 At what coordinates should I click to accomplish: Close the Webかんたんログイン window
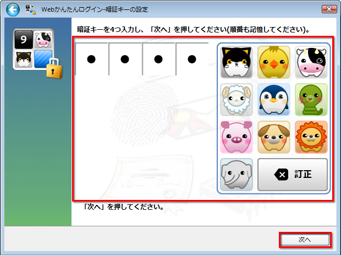[329, 9]
